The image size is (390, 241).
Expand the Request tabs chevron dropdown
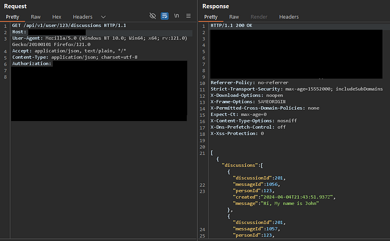103,17
